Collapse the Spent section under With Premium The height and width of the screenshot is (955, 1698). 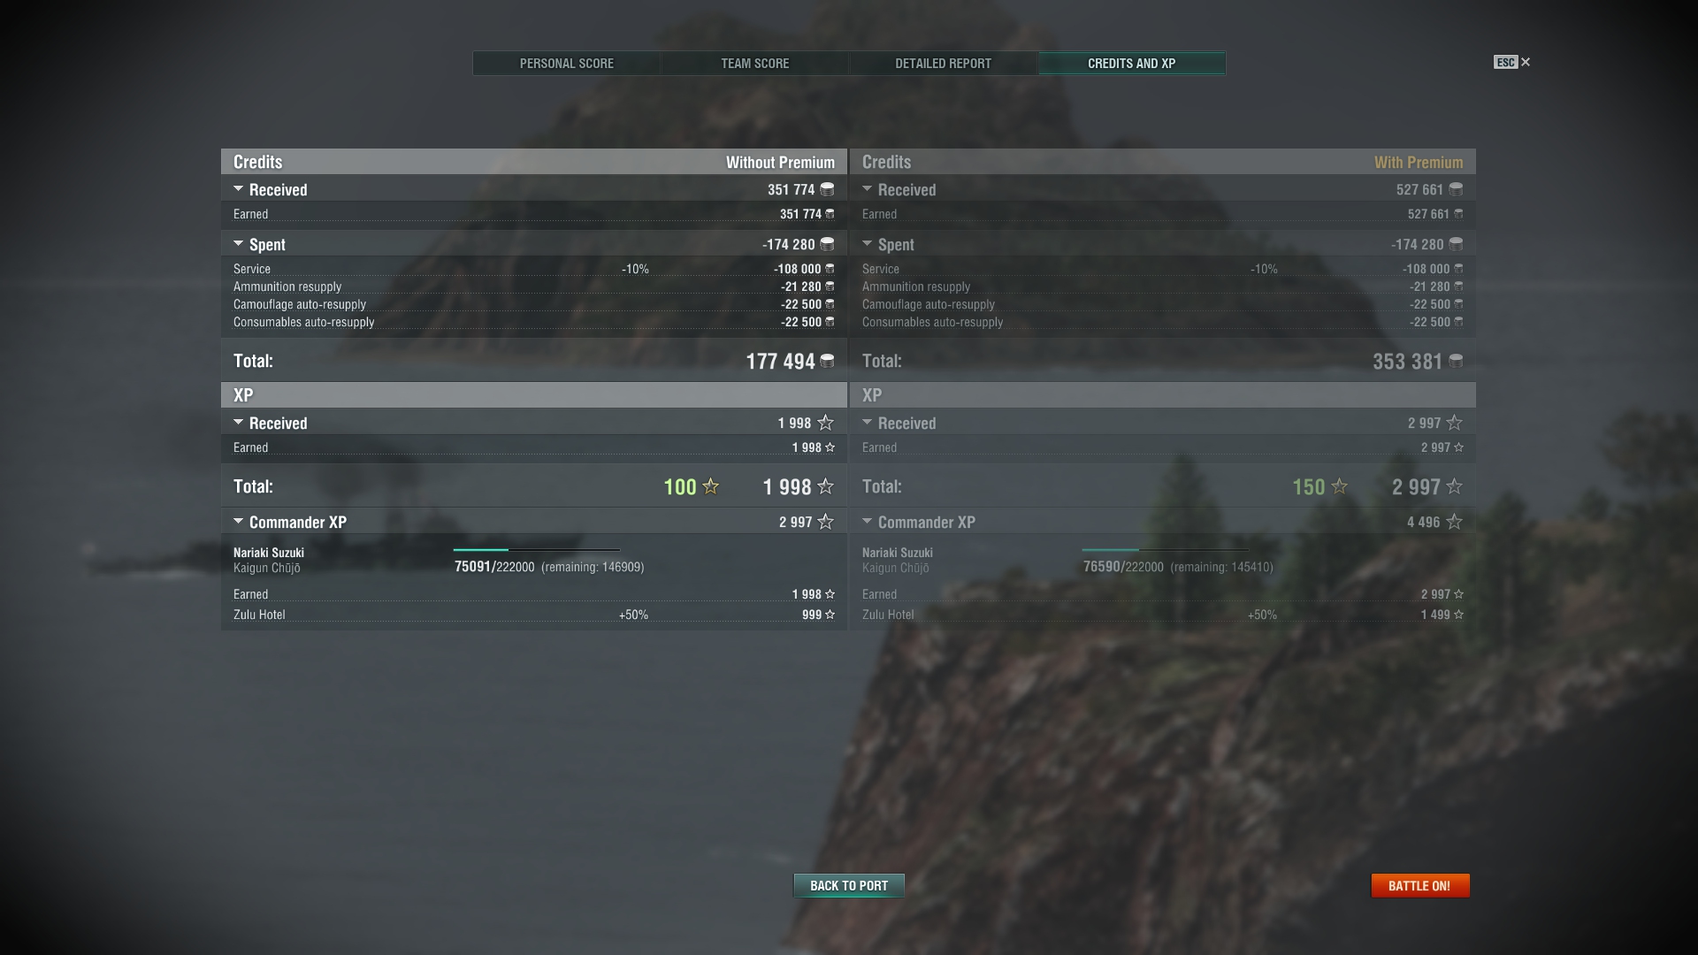(x=867, y=244)
